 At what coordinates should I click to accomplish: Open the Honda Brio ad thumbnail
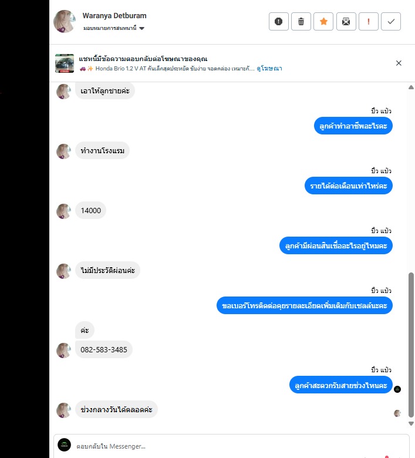point(65,63)
